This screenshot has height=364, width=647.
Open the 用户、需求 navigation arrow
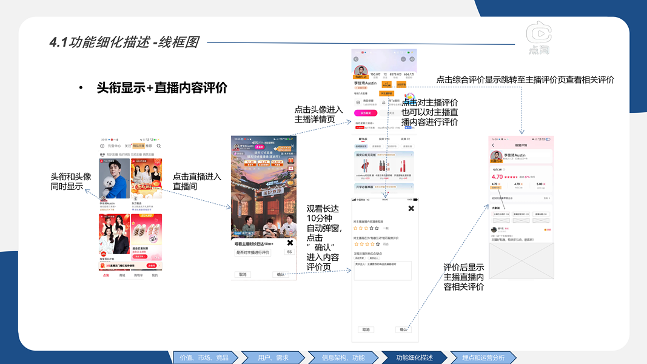273,357
